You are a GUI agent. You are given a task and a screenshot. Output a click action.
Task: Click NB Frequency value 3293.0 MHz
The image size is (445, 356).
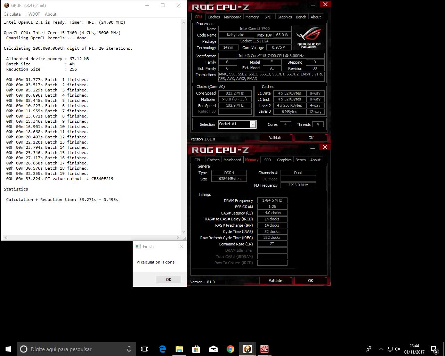tap(298, 185)
